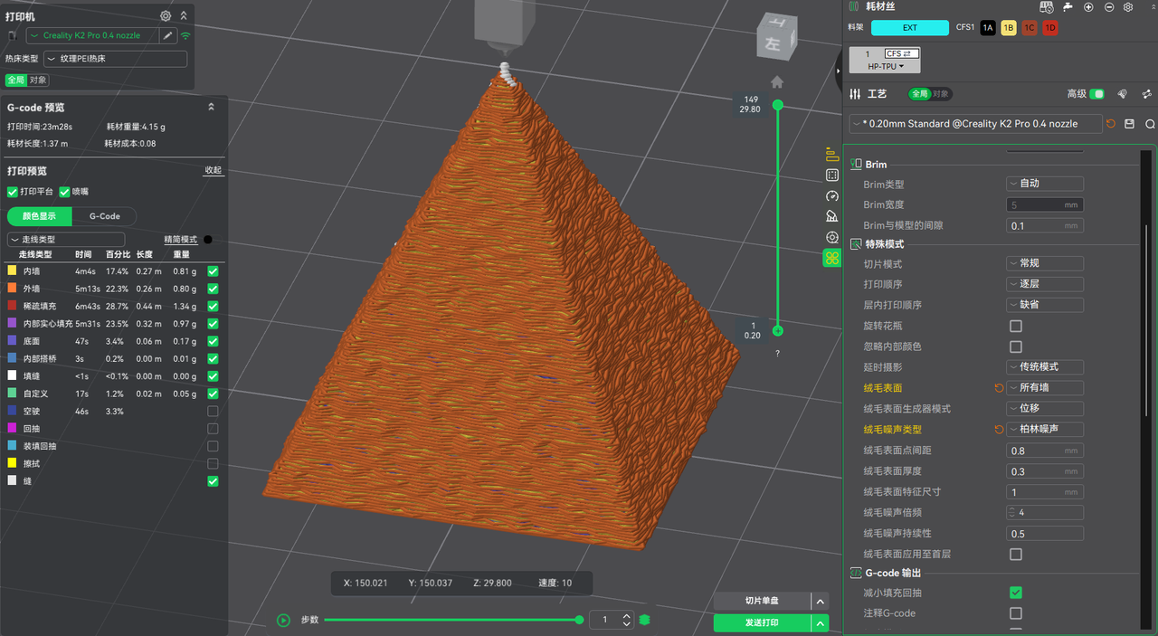Click the printer settings gear icon

click(166, 16)
